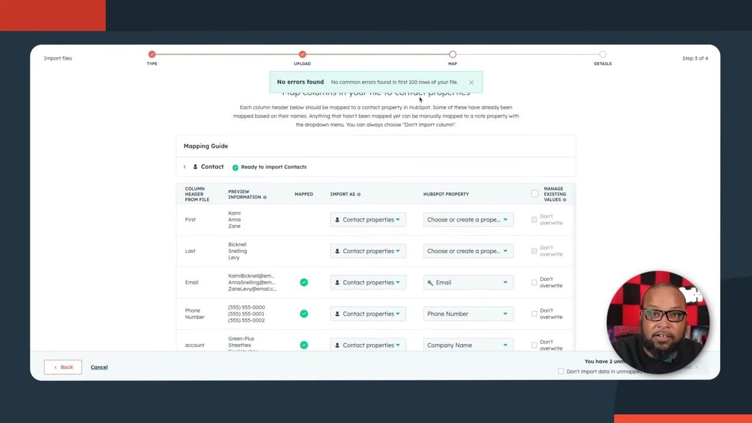The image size is (752, 423).
Task: Click the Cancel link
Action: 99,367
